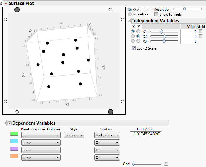The image size is (206, 167).
Task: Open the Dependent Variables red triangle menu
Action: tap(9, 123)
